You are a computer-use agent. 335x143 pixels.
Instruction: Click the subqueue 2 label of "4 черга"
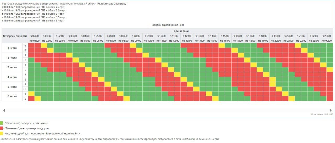coord(25,79)
